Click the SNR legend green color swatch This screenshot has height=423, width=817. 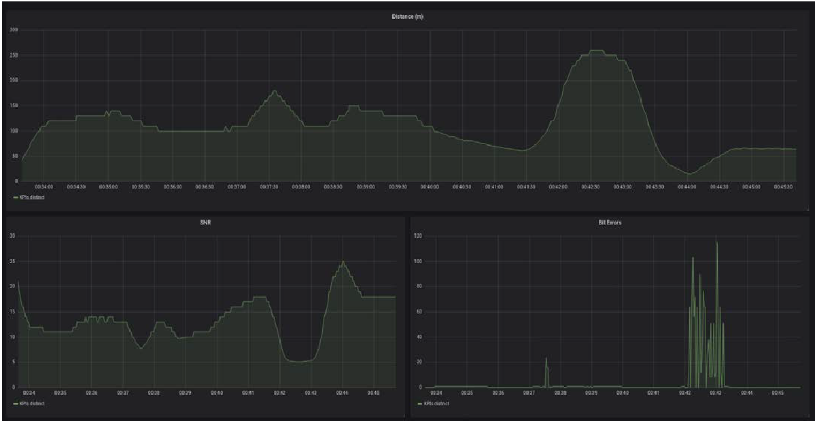pyautogui.click(x=16, y=403)
